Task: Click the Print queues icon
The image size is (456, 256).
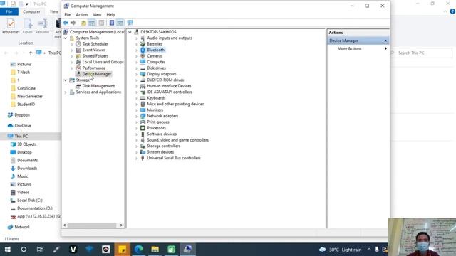Action: [142, 122]
